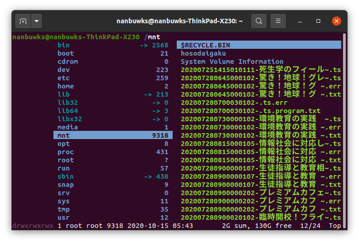
Task: Select the bin directory row
Action: tap(113, 45)
